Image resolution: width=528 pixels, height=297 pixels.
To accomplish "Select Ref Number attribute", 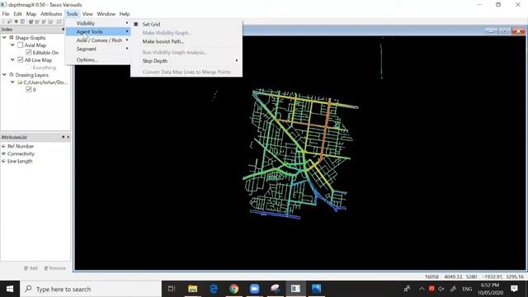I will click(21, 146).
